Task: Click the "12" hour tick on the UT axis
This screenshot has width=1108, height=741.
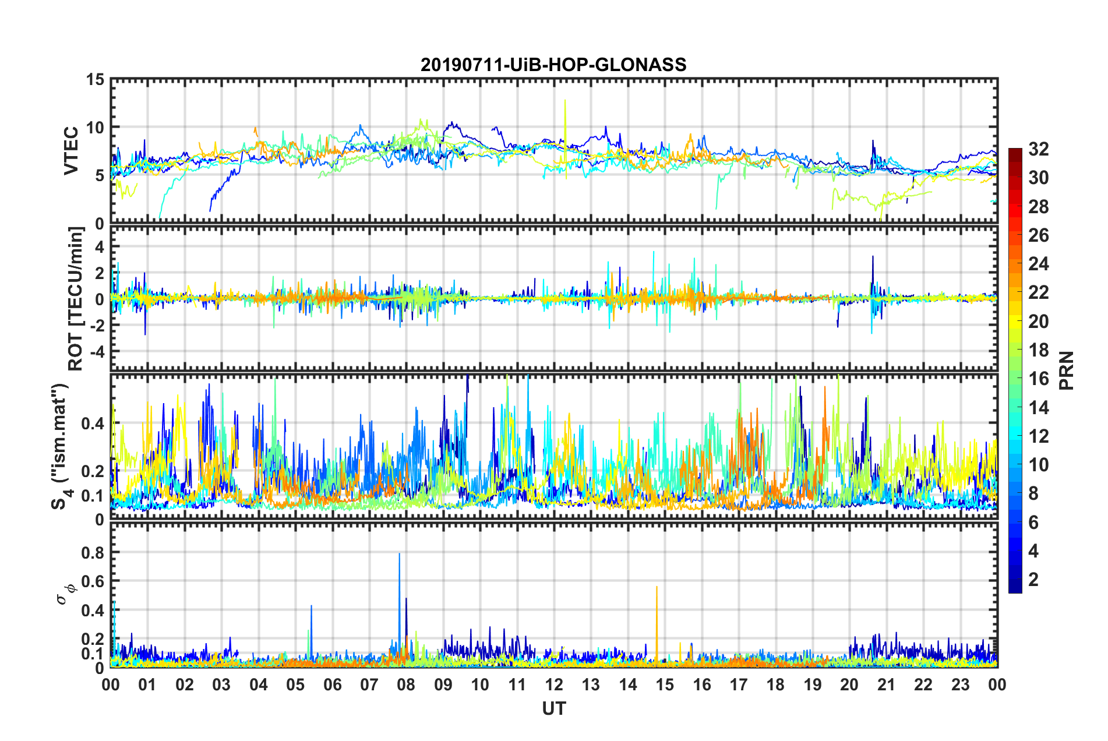Action: tap(554, 684)
